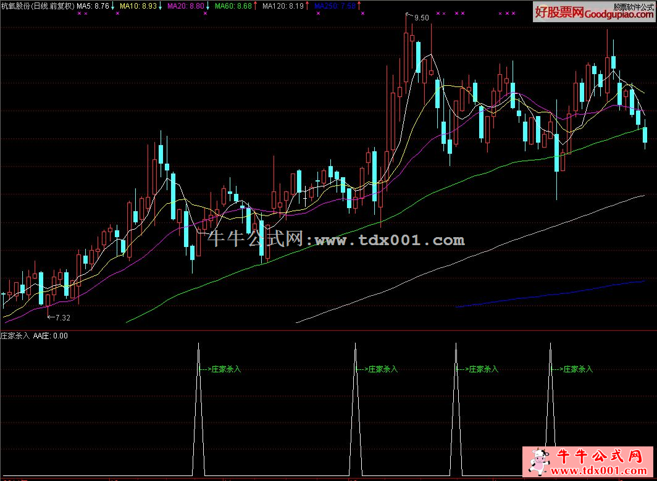657x481 pixels.
Task: Select the MA120: 8.19 indicator label
Action: click(283, 6)
